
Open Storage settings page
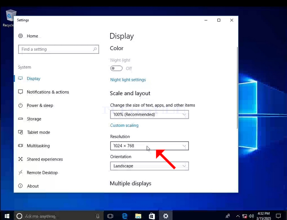34,119
